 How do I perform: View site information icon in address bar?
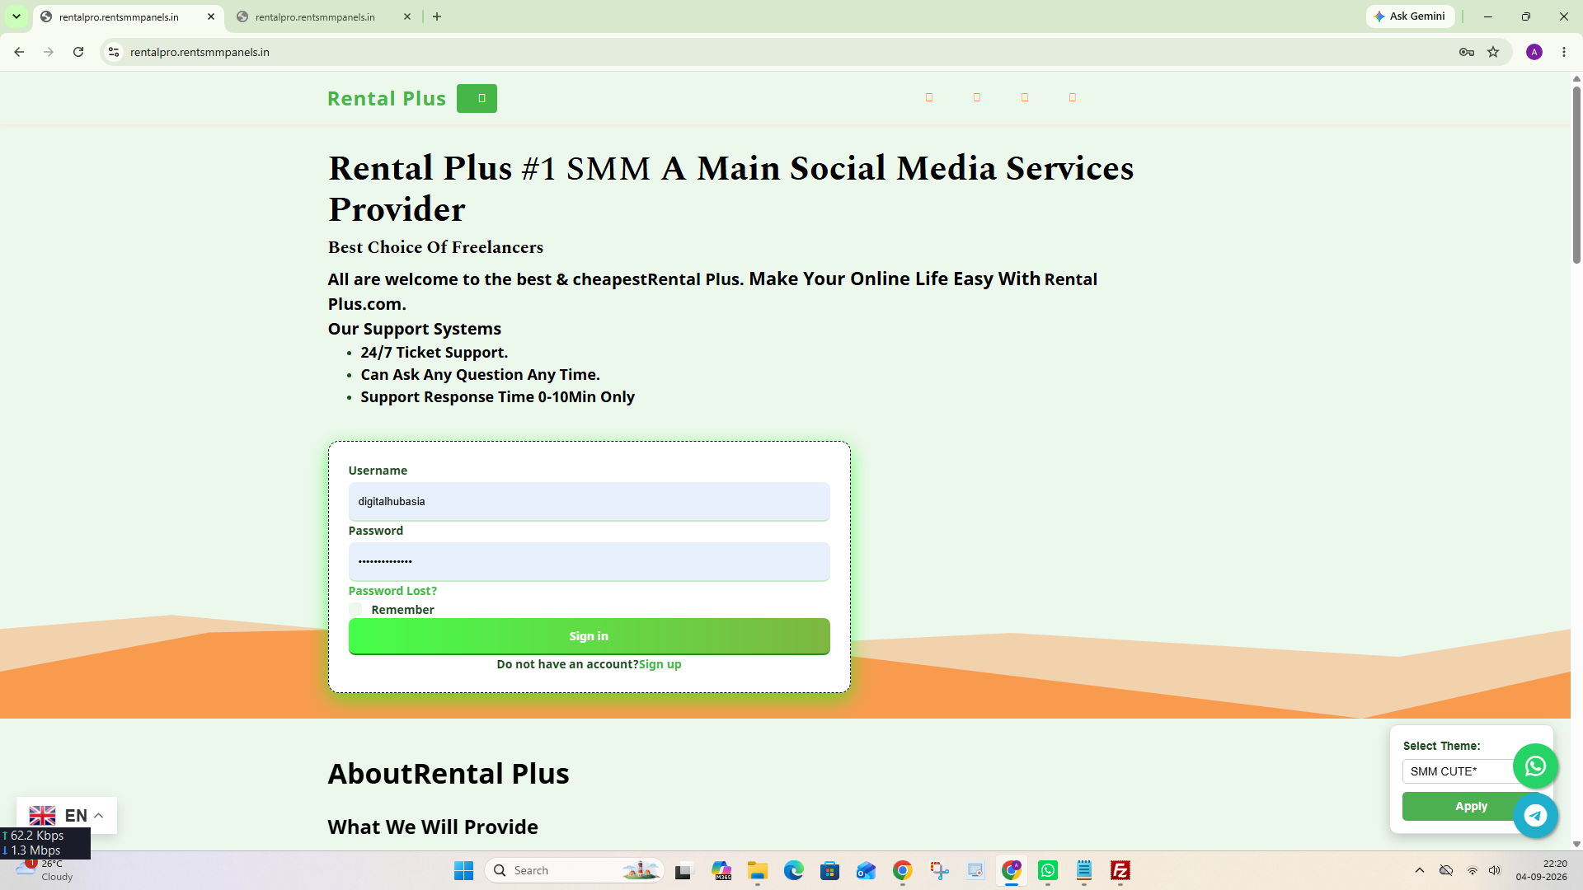[114, 52]
